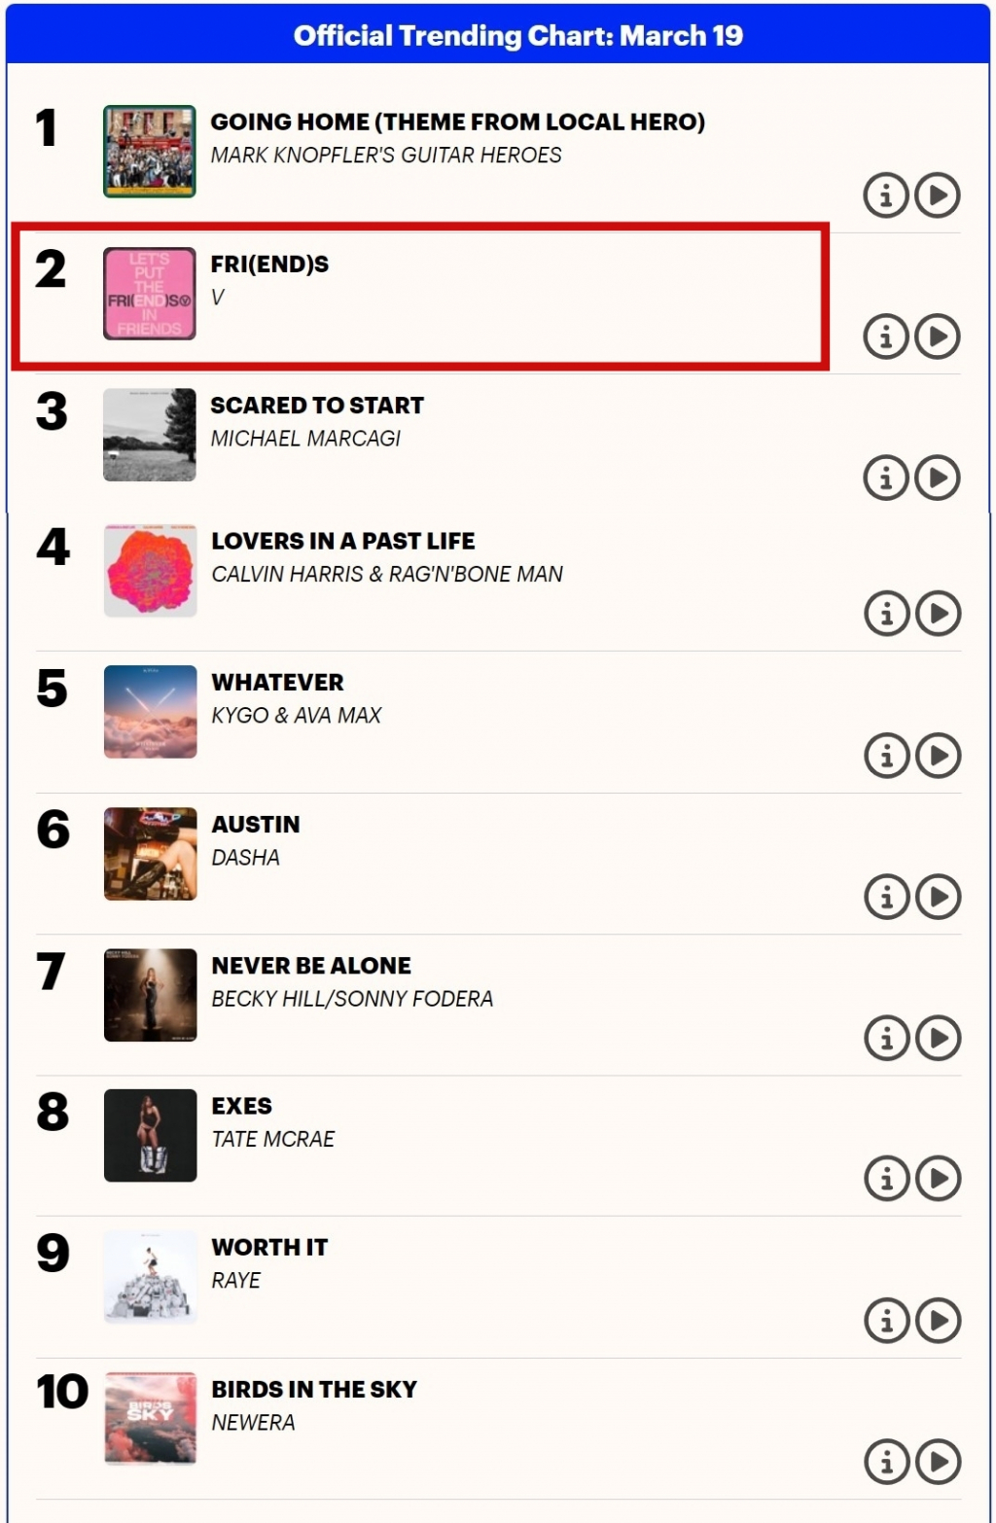Click the FRI(END)S pink album cover
The image size is (996, 1523).
coord(150,294)
